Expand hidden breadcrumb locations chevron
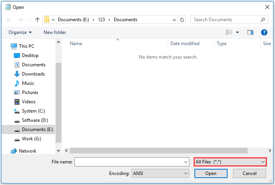This screenshot has width=275, height=185. 53,20
